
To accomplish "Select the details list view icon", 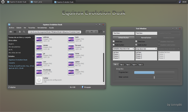I will (x=100, y=32).
